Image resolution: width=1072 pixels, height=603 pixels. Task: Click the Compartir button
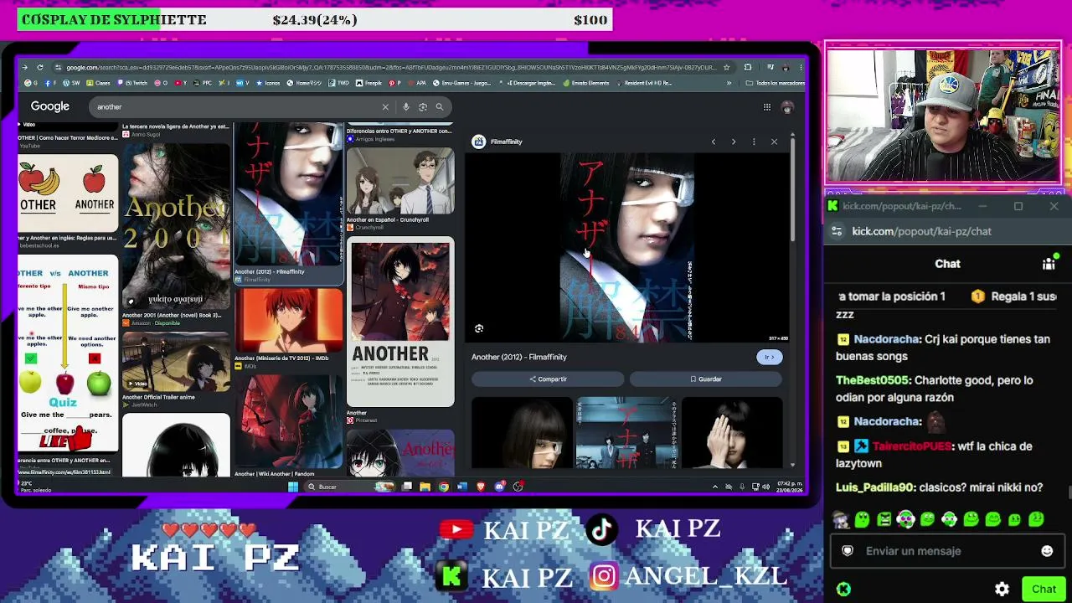548,379
